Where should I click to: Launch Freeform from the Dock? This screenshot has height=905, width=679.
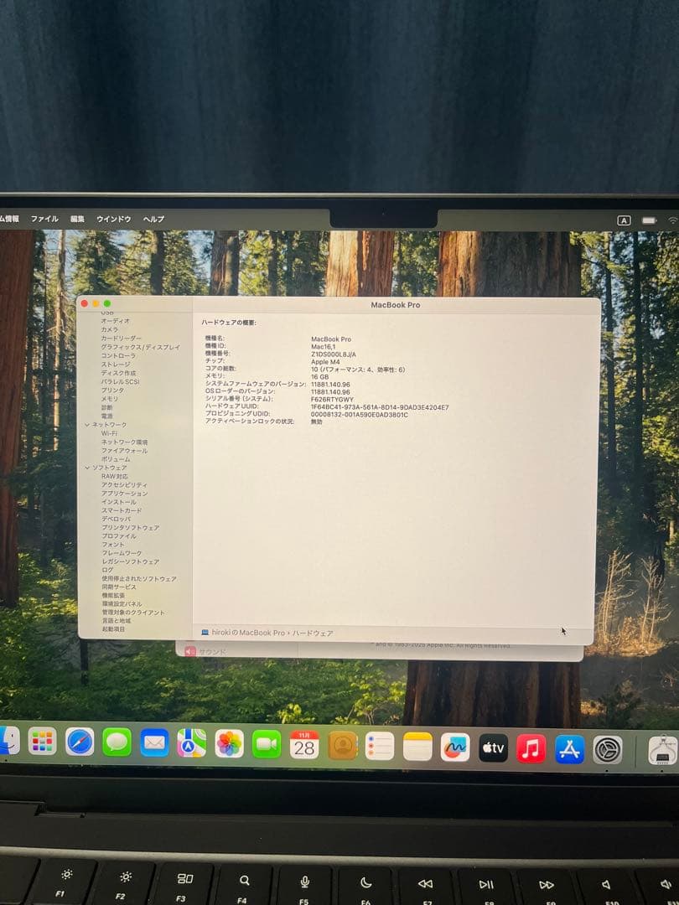click(x=455, y=747)
